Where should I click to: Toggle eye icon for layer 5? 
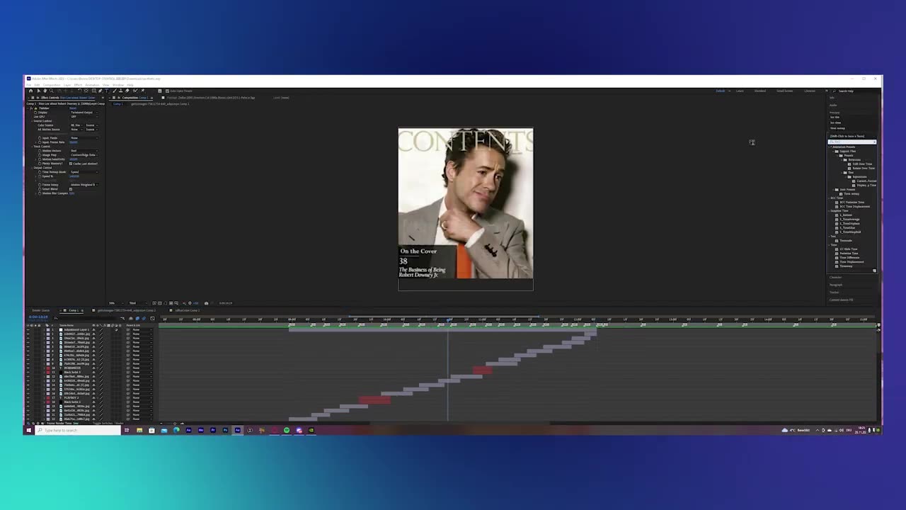pos(28,347)
